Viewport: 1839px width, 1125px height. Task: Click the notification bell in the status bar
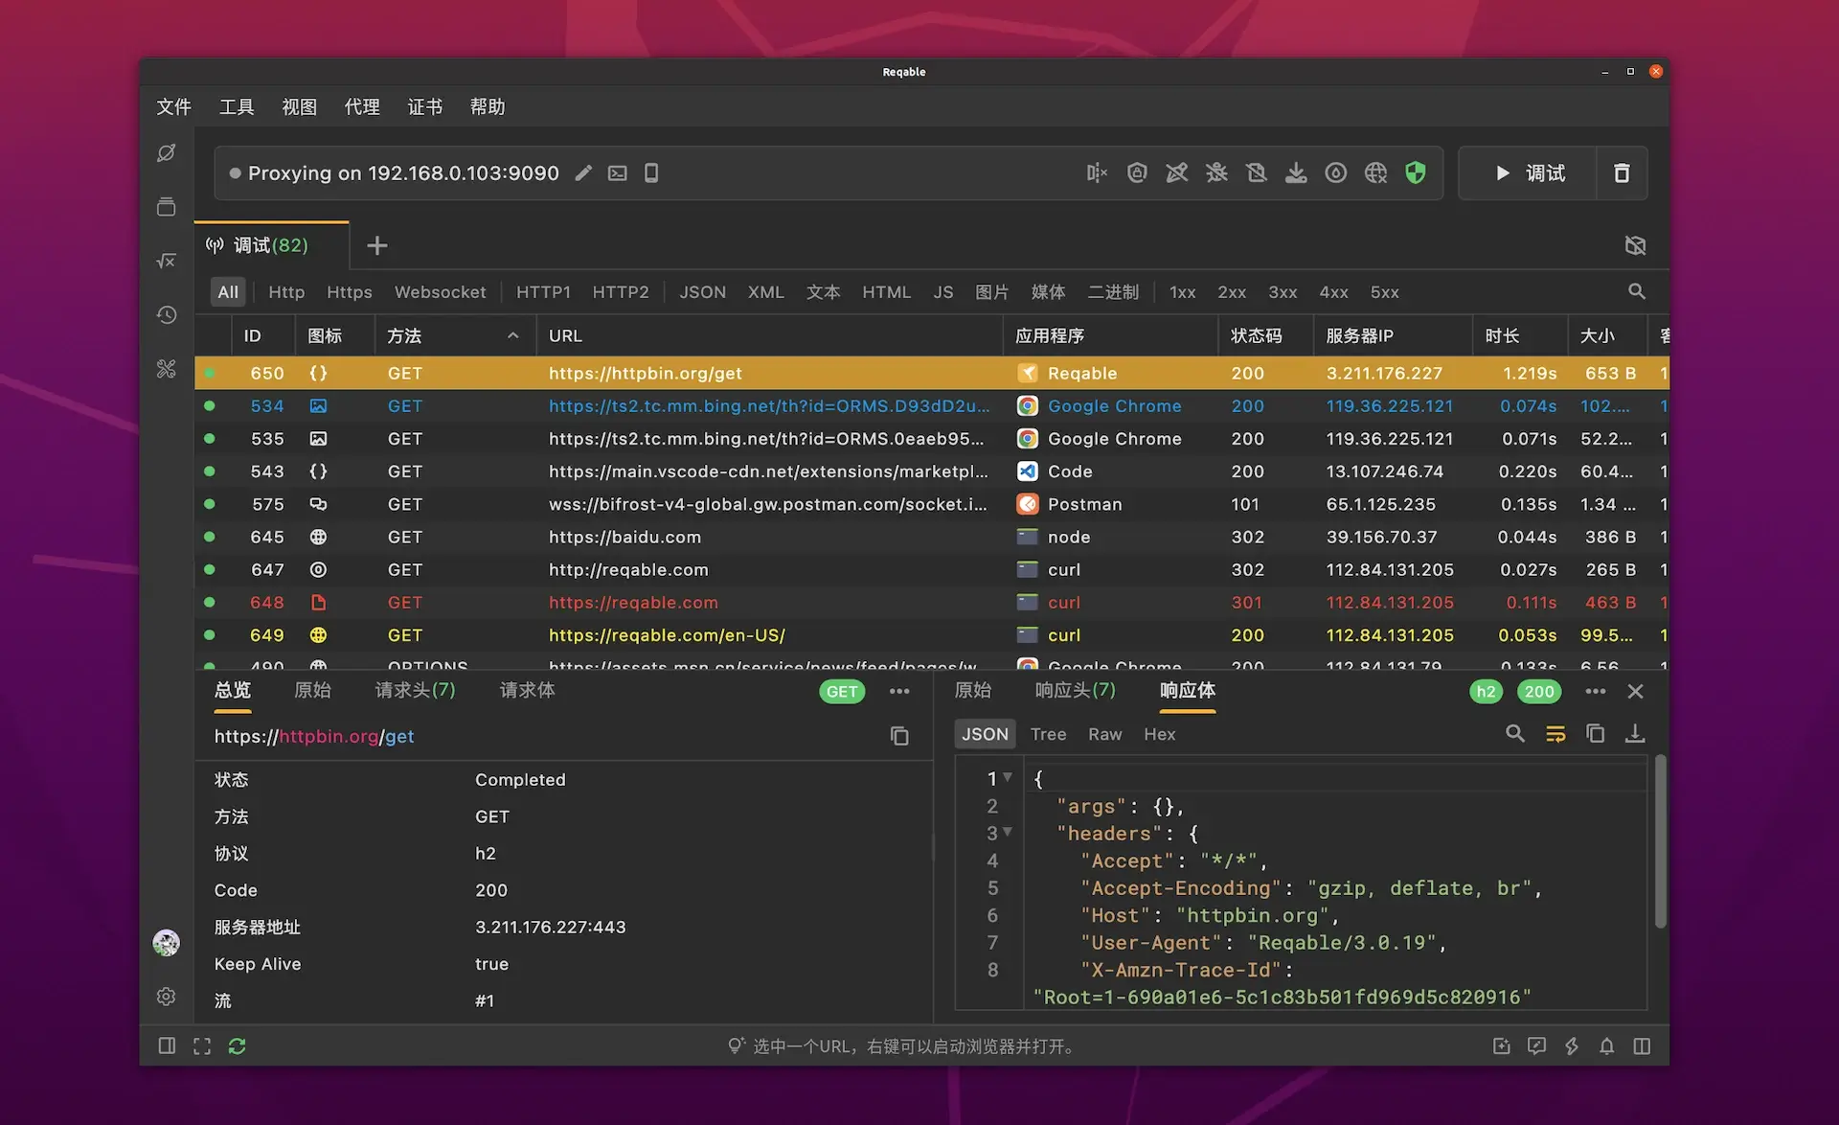click(1608, 1045)
